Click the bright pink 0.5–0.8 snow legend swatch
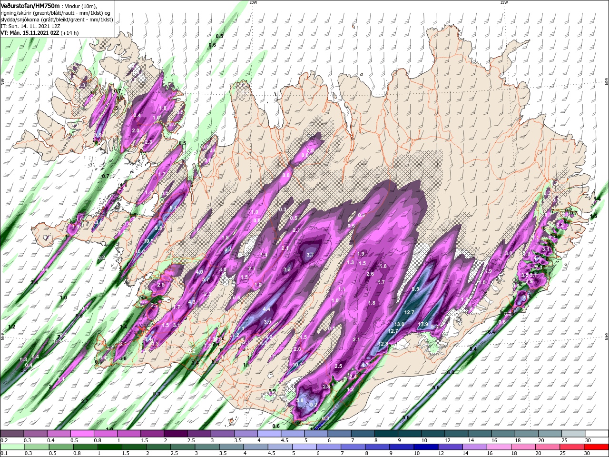 pos(82,434)
